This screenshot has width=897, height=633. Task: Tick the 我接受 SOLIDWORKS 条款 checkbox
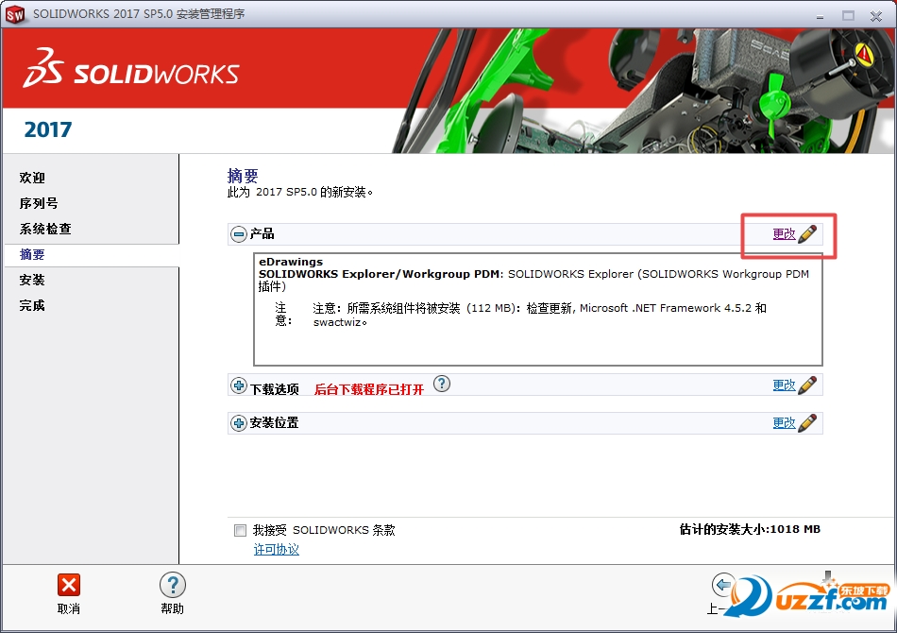point(240,530)
